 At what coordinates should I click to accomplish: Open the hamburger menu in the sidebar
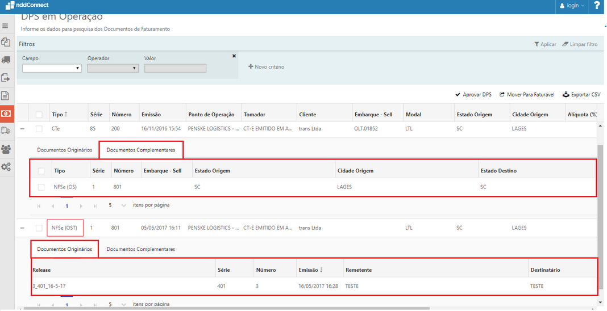pyautogui.click(x=6, y=26)
